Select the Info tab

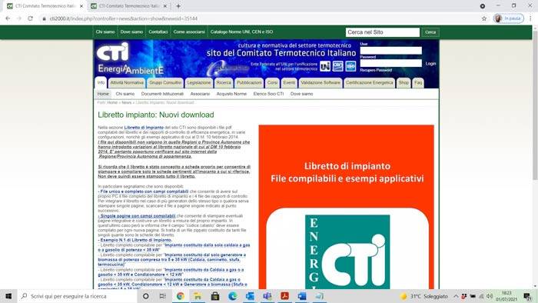coord(101,83)
